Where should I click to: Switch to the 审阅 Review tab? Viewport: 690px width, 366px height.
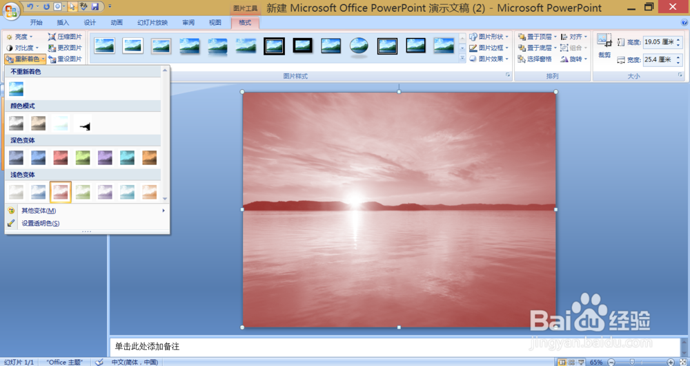(188, 23)
